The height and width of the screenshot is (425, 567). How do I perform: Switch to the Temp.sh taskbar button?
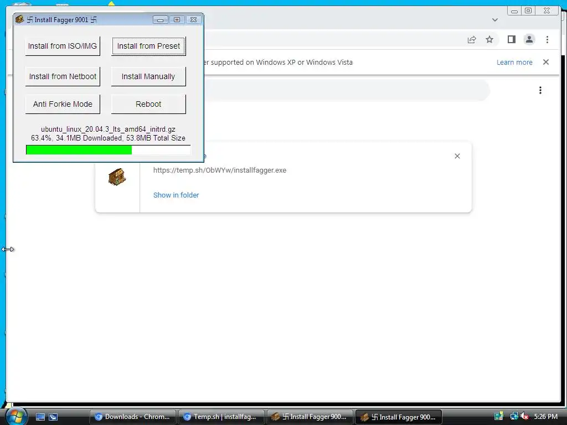coord(221,417)
